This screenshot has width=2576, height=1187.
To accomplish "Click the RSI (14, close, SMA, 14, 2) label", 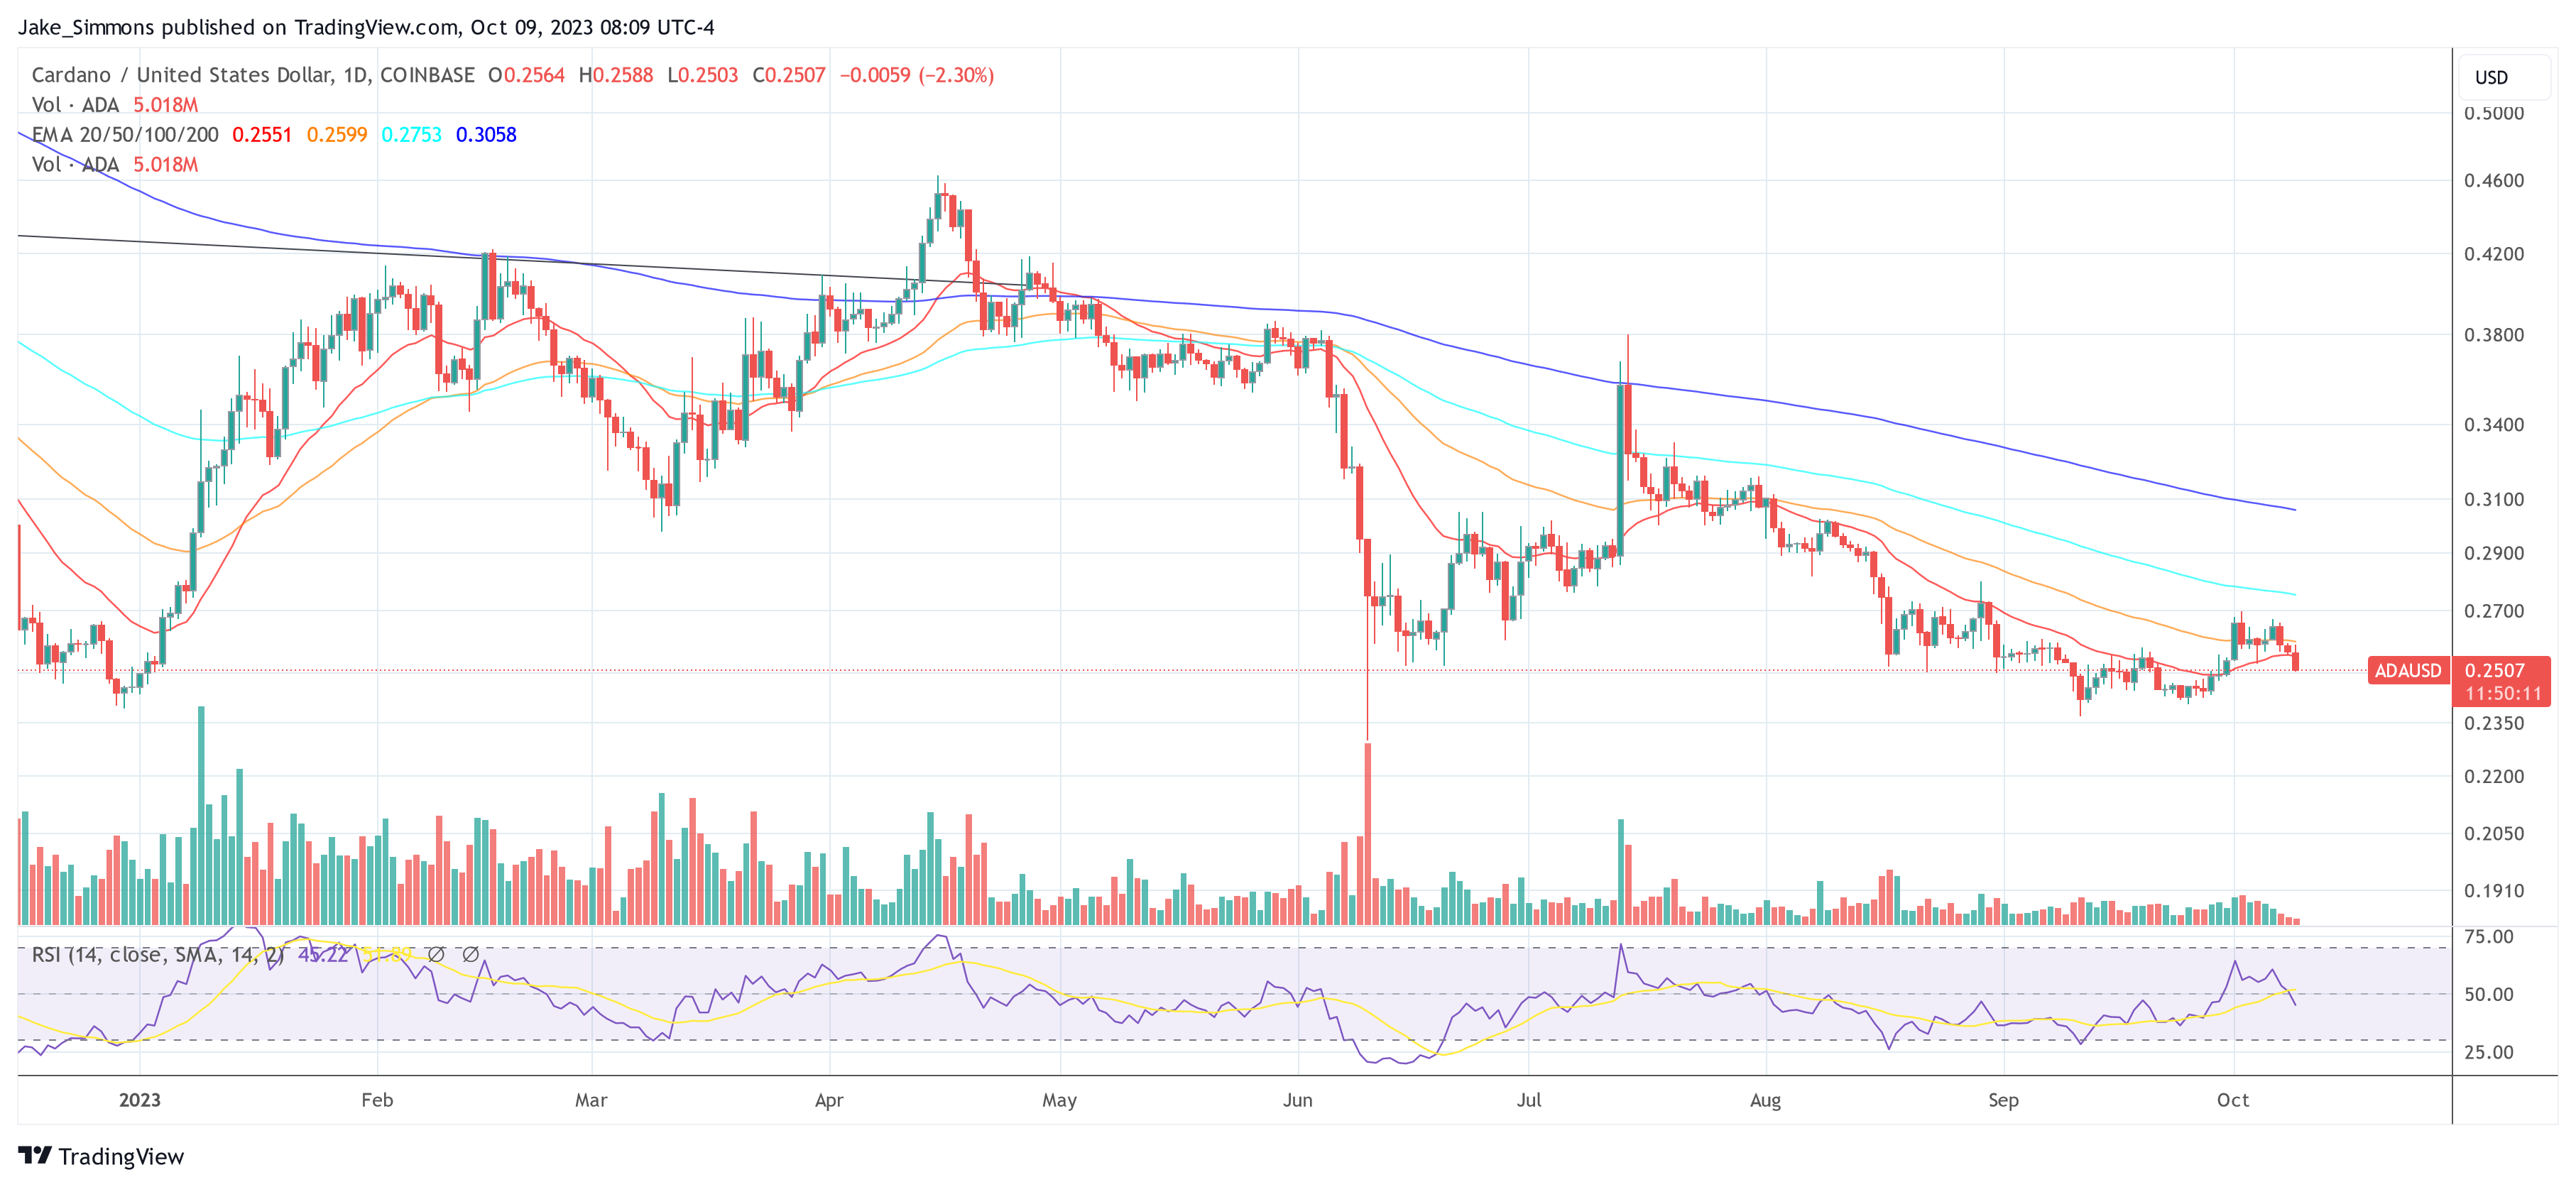I will 158,955.
